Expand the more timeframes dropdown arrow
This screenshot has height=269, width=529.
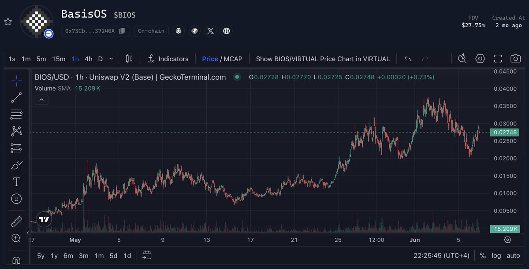[111, 59]
